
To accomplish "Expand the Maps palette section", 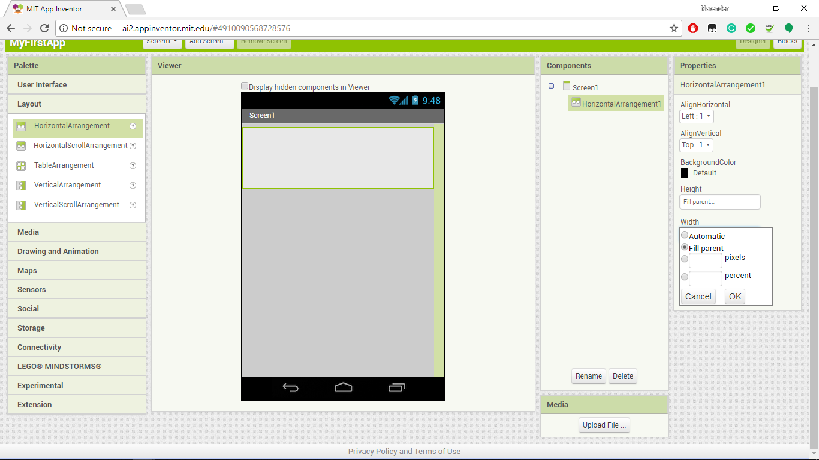I will [x=77, y=271].
